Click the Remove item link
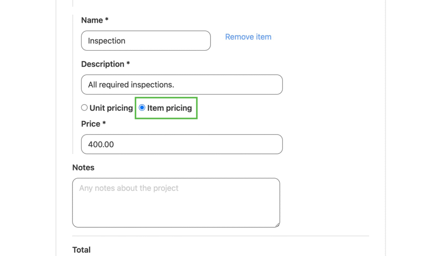Screen dimensions: 429x256 248,37
